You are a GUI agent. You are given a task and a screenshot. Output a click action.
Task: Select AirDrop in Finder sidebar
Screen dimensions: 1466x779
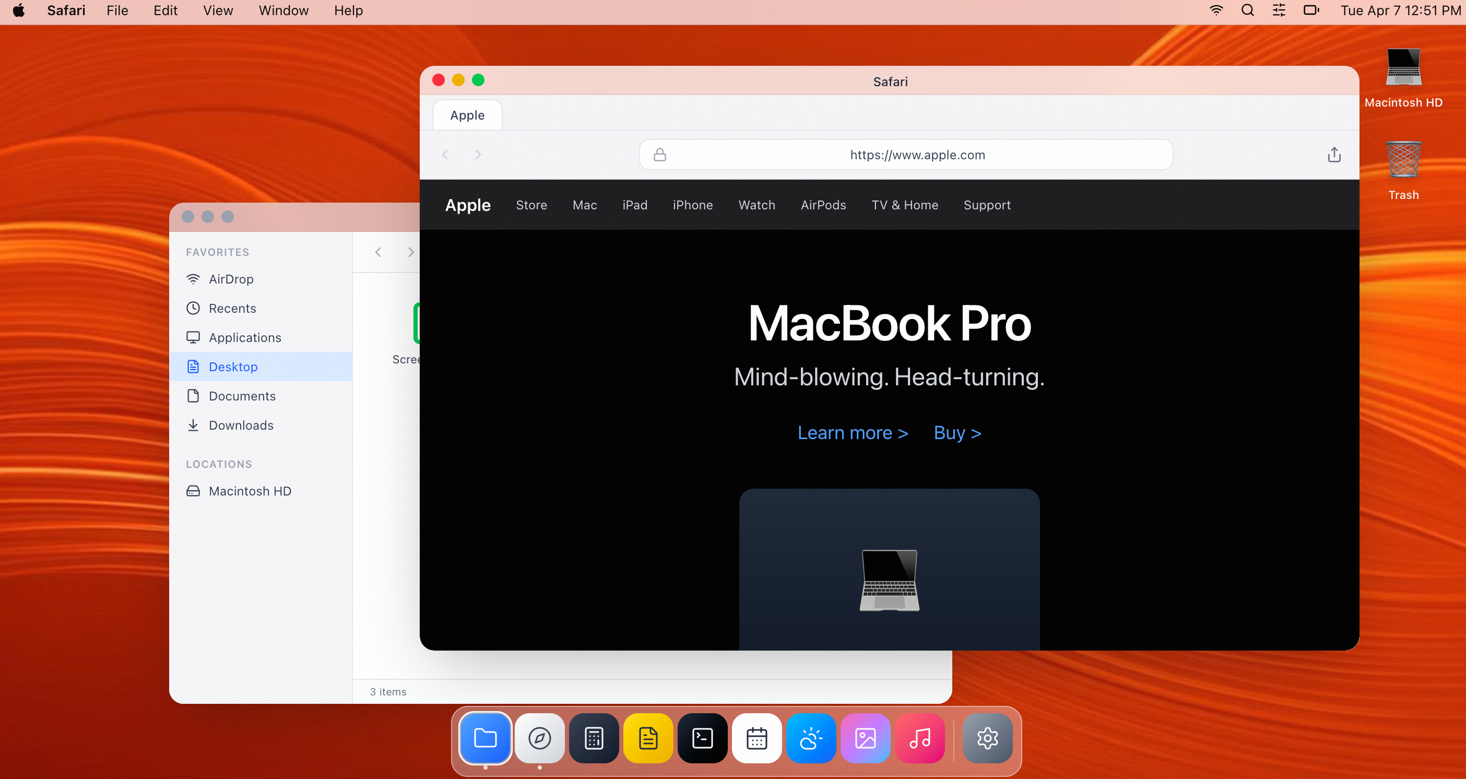pos(261,279)
